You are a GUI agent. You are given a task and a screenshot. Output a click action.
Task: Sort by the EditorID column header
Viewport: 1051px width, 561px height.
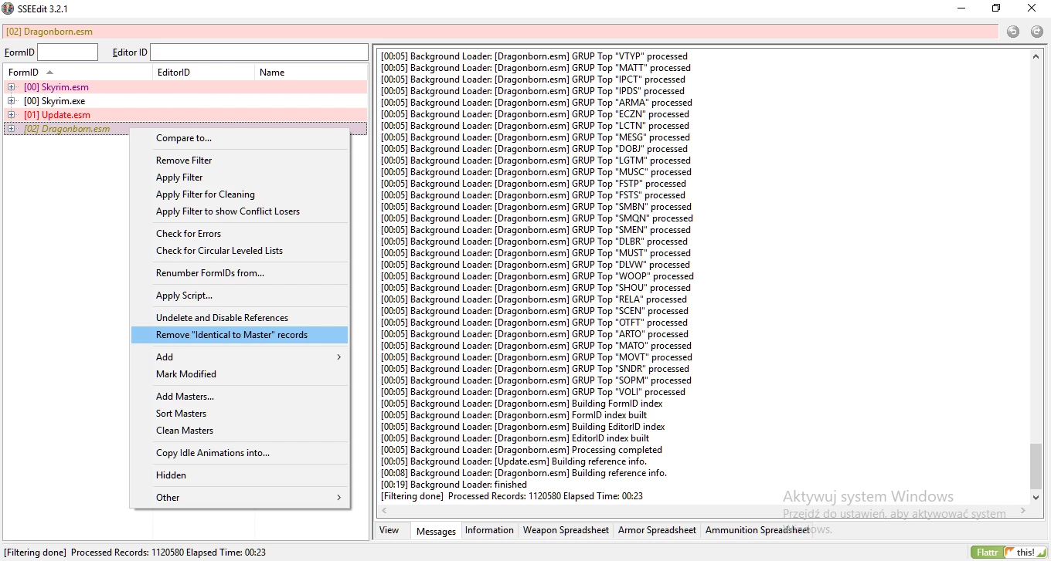coord(203,73)
